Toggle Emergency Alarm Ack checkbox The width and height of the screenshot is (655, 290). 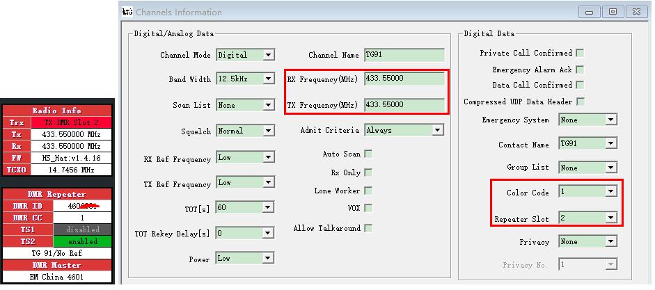[x=580, y=70]
